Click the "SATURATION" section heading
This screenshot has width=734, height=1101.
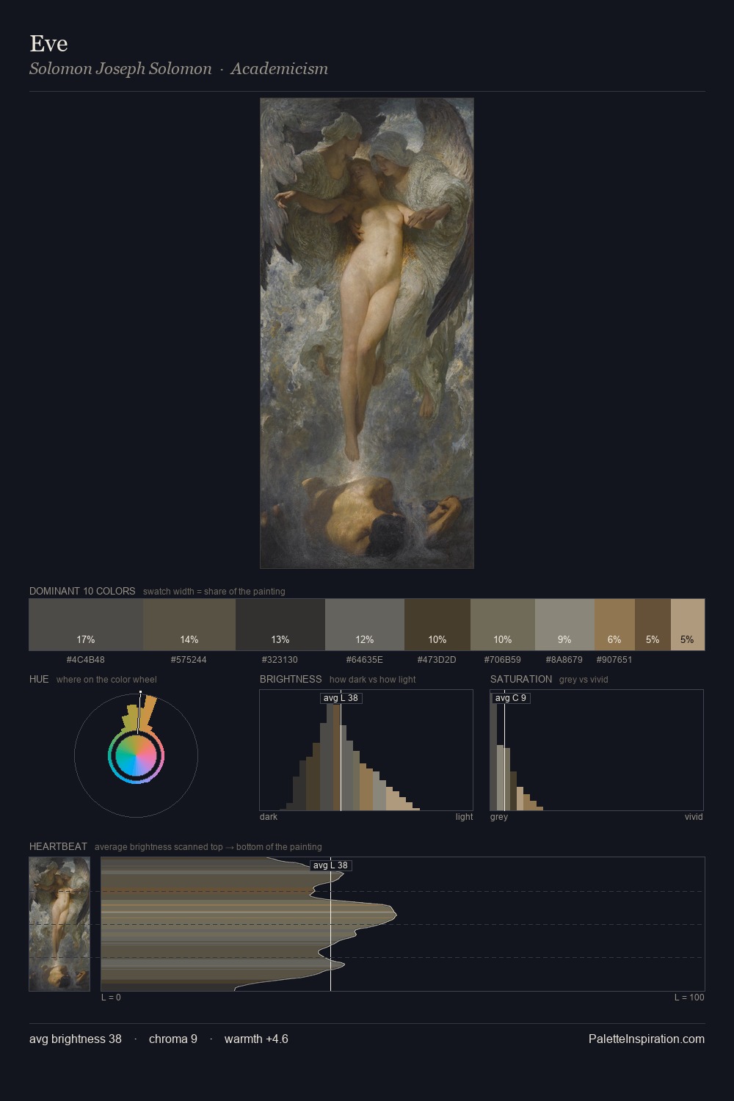pyautogui.click(x=521, y=679)
